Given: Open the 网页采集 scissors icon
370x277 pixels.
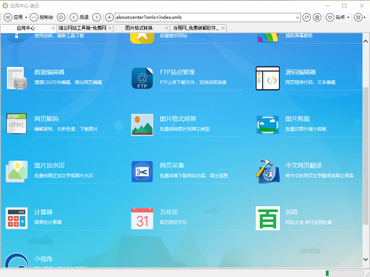Looking at the screenshot, I should (x=142, y=172).
